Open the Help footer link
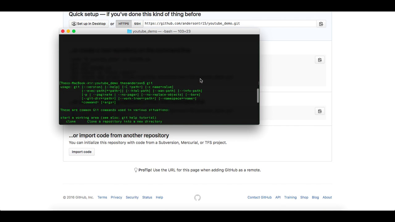Image resolution: width=395 pixels, height=222 pixels. tap(159, 197)
